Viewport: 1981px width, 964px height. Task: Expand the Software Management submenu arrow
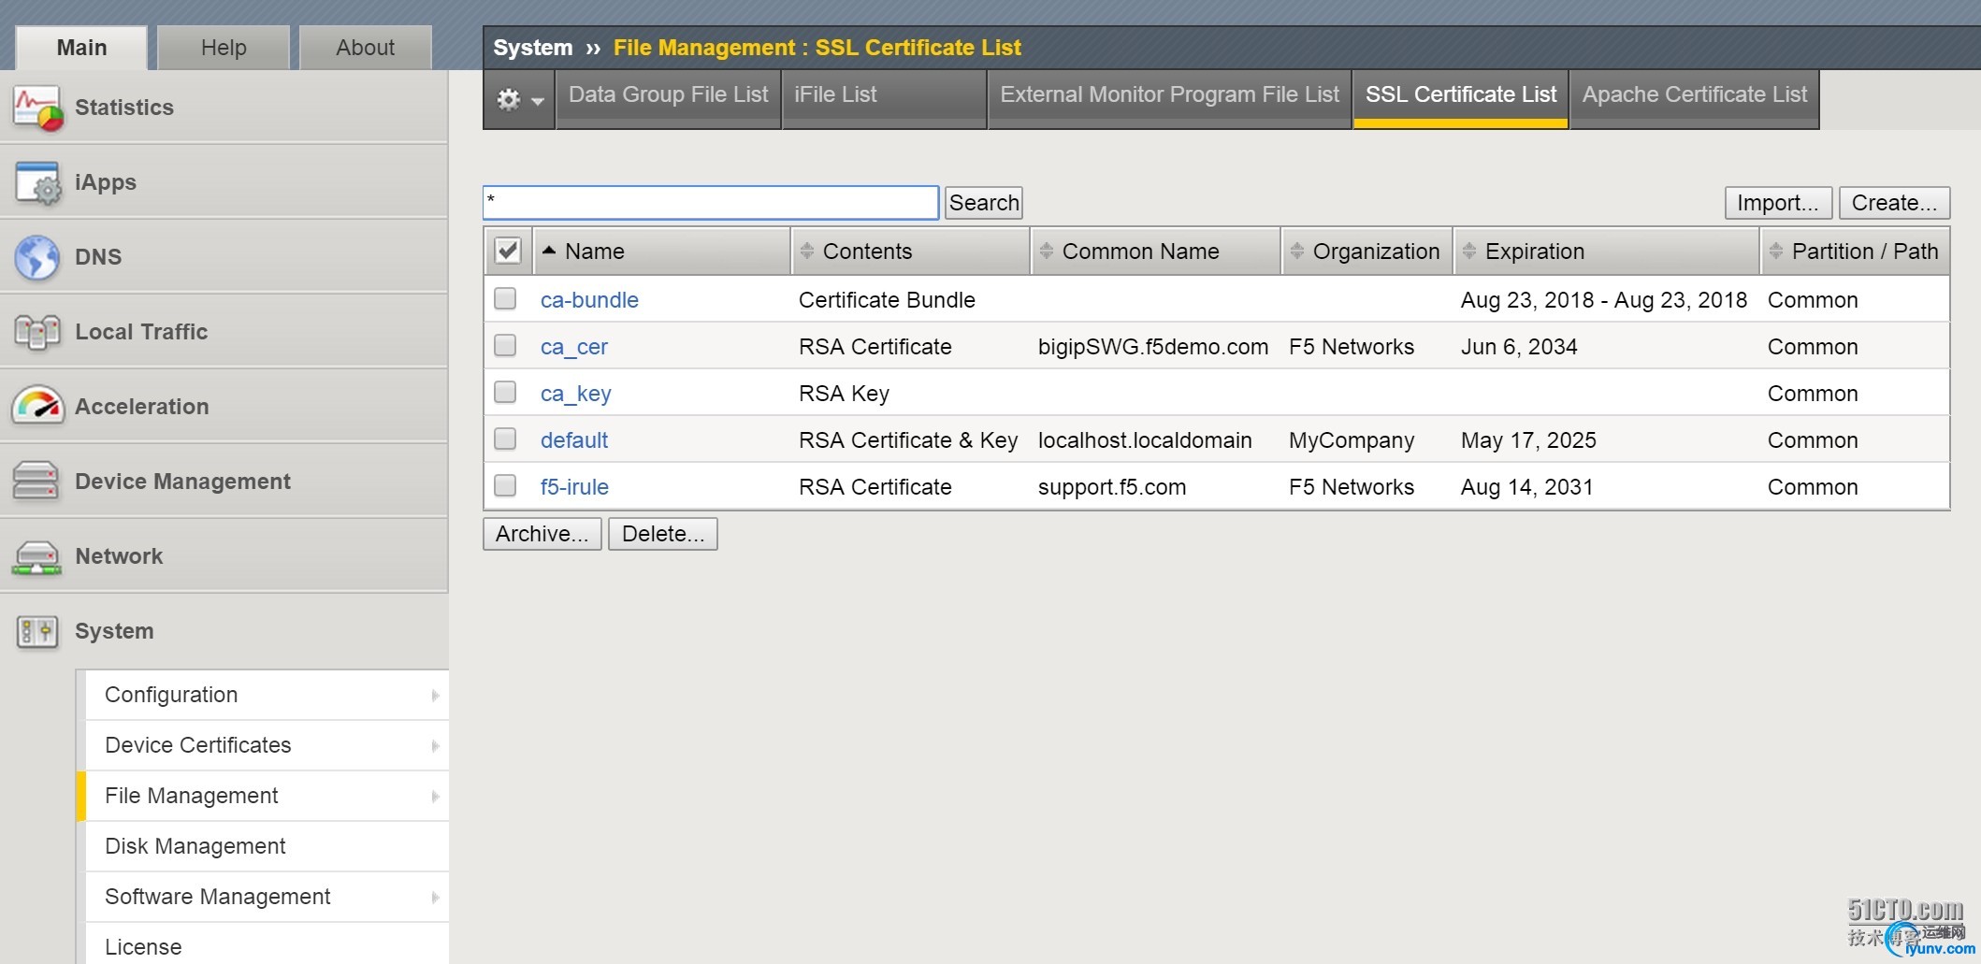coord(435,898)
